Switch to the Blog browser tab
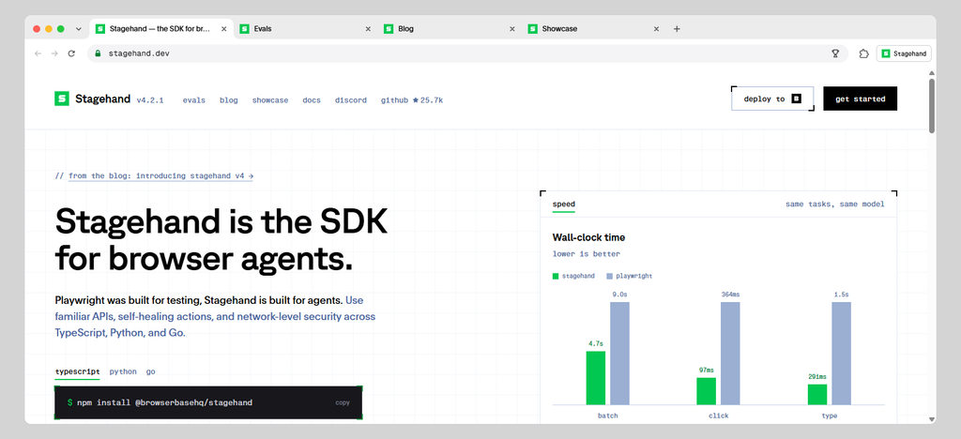Screen dimensions: 961x439 tap(450, 29)
